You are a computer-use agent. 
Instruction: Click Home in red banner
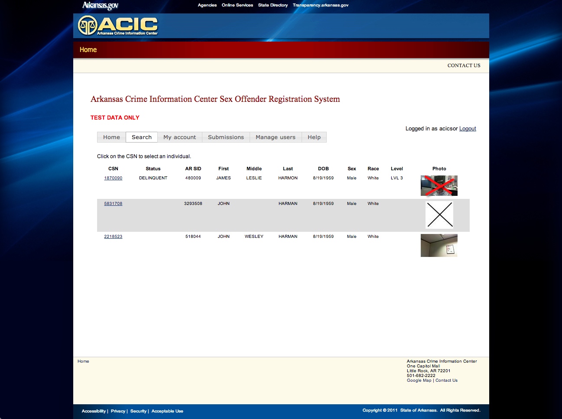pos(88,50)
